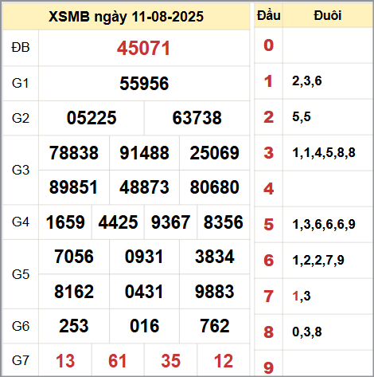The height and width of the screenshot is (377, 374).
Task: Click the special prize number 45071
Action: coord(143,49)
